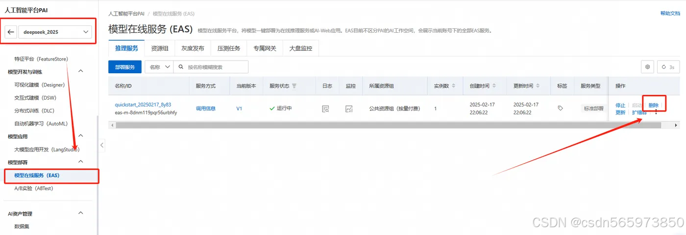The width and height of the screenshot is (686, 235).
Task: Click the 调用信息 link
Action: pos(206,108)
